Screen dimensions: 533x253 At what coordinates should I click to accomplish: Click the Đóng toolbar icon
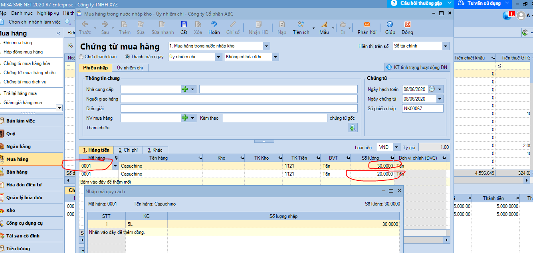pos(407,24)
